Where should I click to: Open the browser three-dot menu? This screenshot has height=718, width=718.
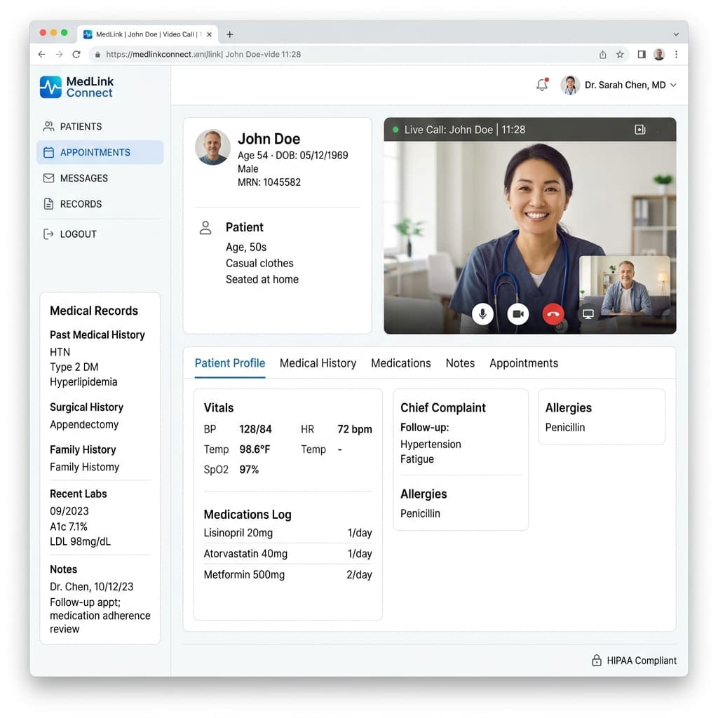click(677, 55)
